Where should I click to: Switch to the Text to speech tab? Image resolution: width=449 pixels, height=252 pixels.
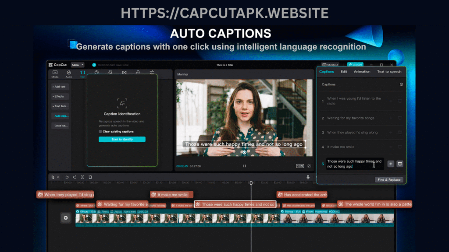[389, 72]
